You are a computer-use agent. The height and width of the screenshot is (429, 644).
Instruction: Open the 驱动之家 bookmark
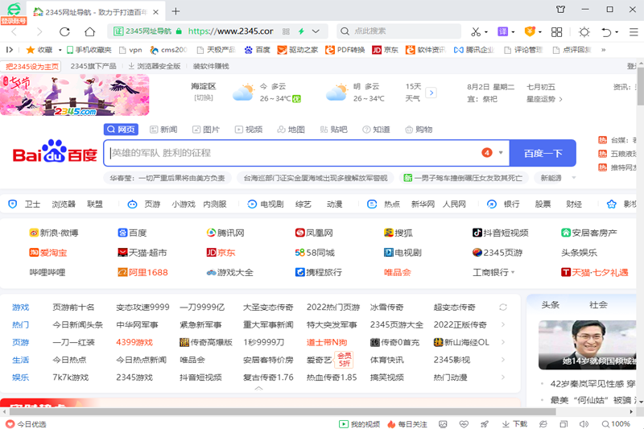(297, 50)
